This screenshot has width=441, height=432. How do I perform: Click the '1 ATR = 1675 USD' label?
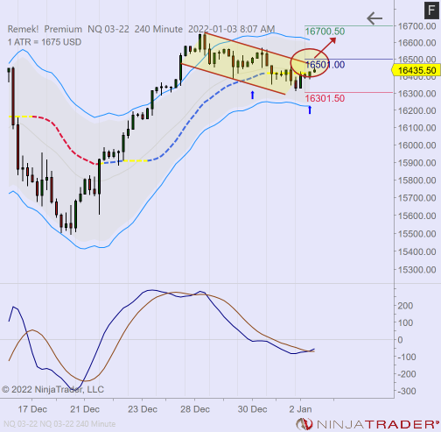[45, 42]
